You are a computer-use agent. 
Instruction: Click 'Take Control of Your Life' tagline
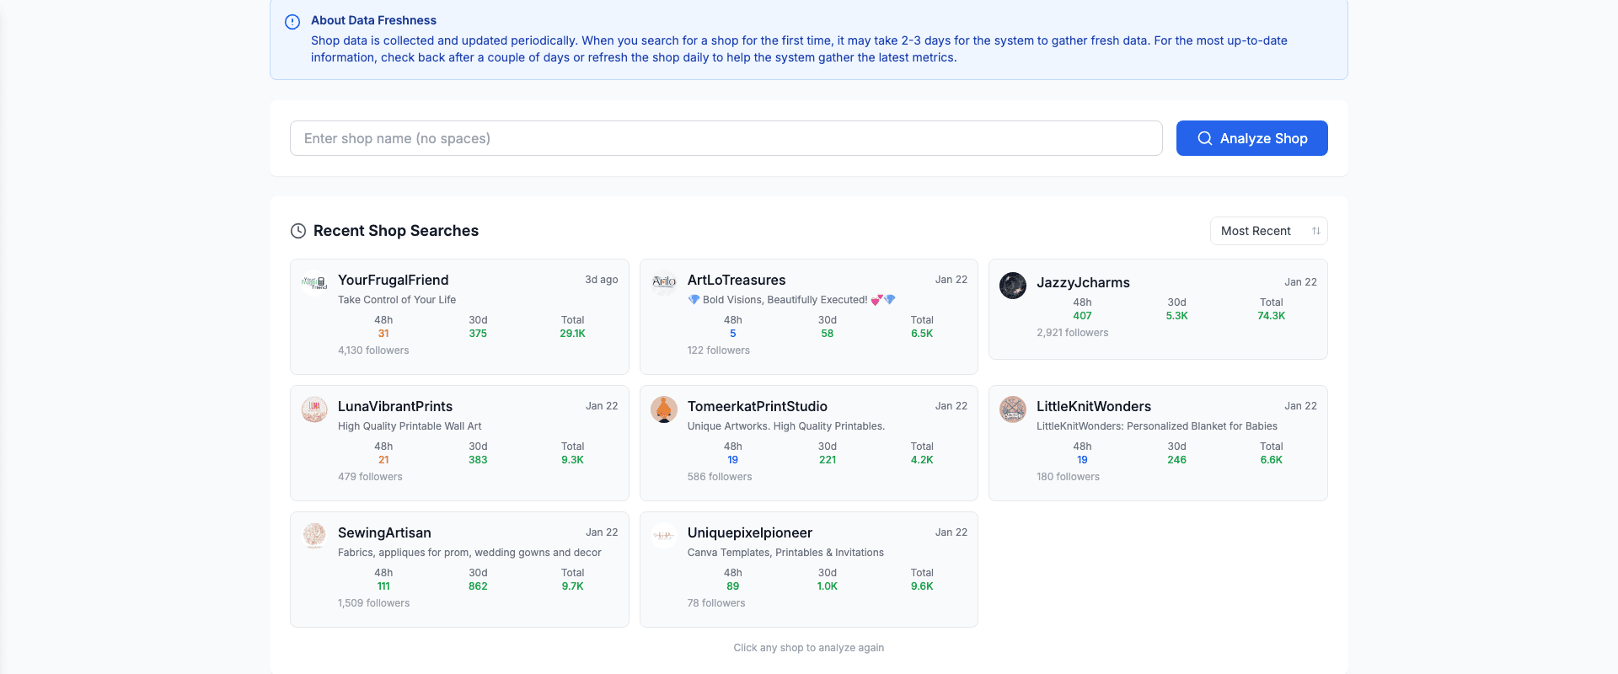(x=397, y=300)
